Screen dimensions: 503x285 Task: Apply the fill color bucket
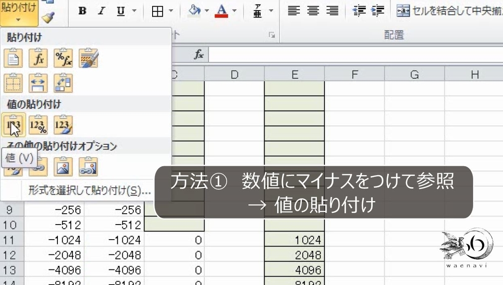click(x=194, y=11)
